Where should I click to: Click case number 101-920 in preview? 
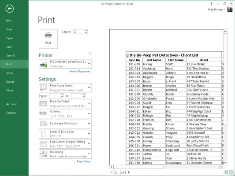click(x=134, y=64)
